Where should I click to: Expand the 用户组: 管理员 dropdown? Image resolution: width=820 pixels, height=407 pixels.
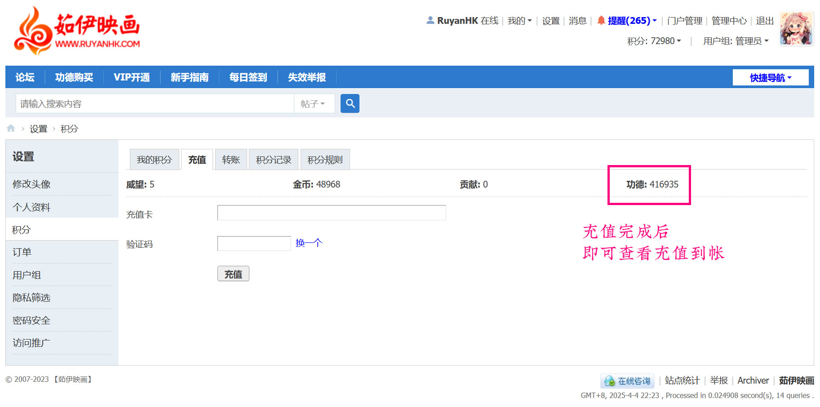(x=736, y=41)
